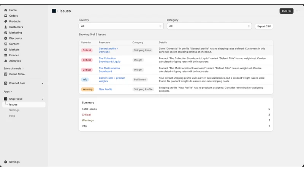The width and height of the screenshot is (304, 171).
Task: Navigate to Customers page
Action: pos(16,27)
